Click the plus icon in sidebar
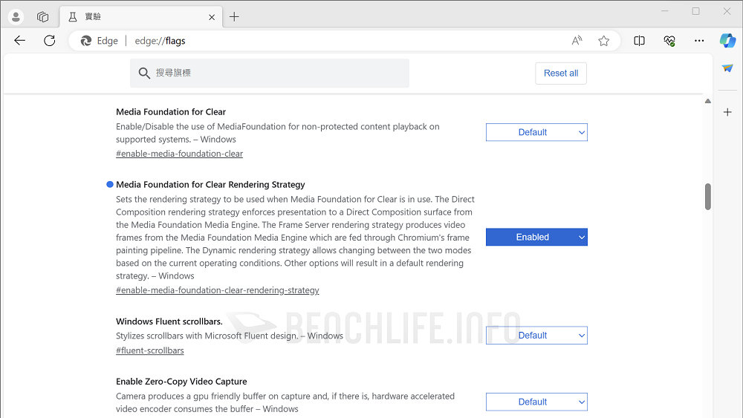This screenshot has width=743, height=418. pyautogui.click(x=727, y=112)
